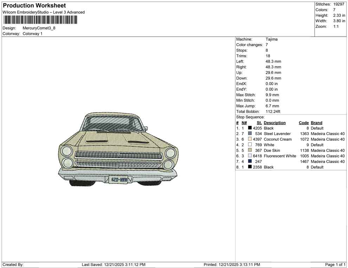
Task: Click the design name MercuryComet3_8
Action: [x=40, y=28]
